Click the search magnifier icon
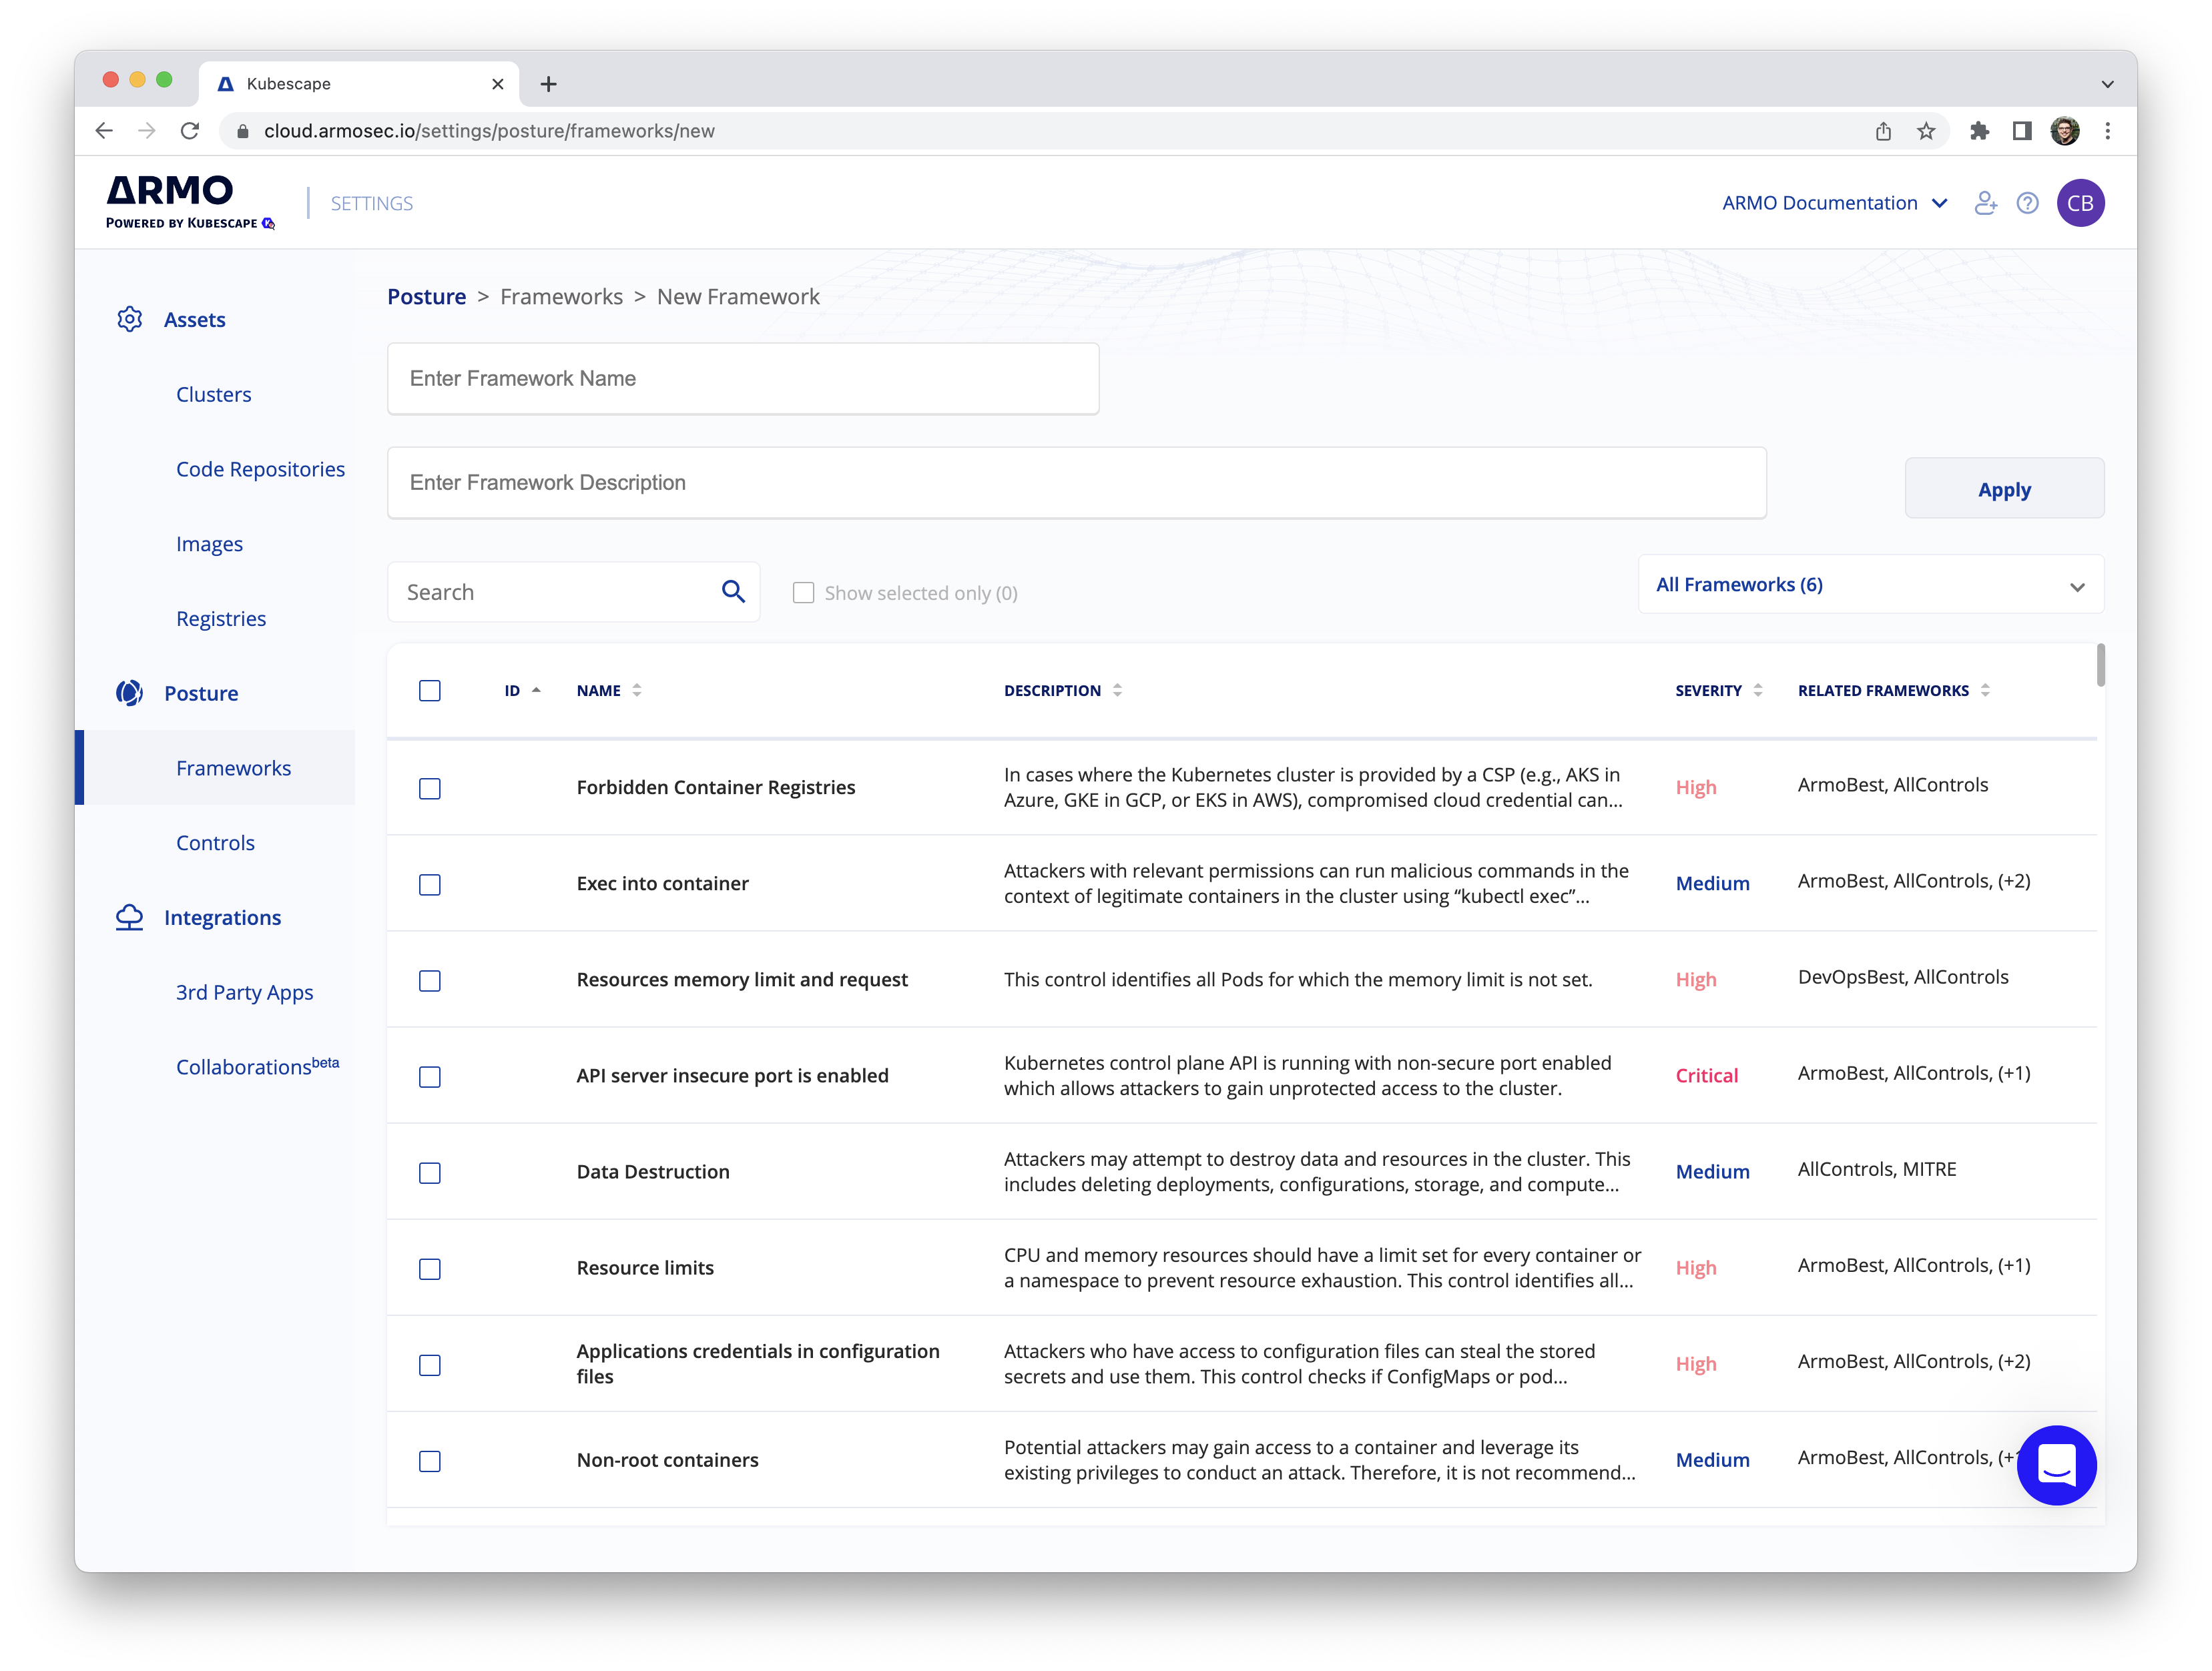This screenshot has width=2212, height=1671. pos(733,592)
